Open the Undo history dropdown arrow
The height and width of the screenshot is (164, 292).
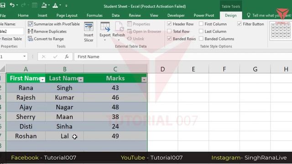click(x=17, y=5)
